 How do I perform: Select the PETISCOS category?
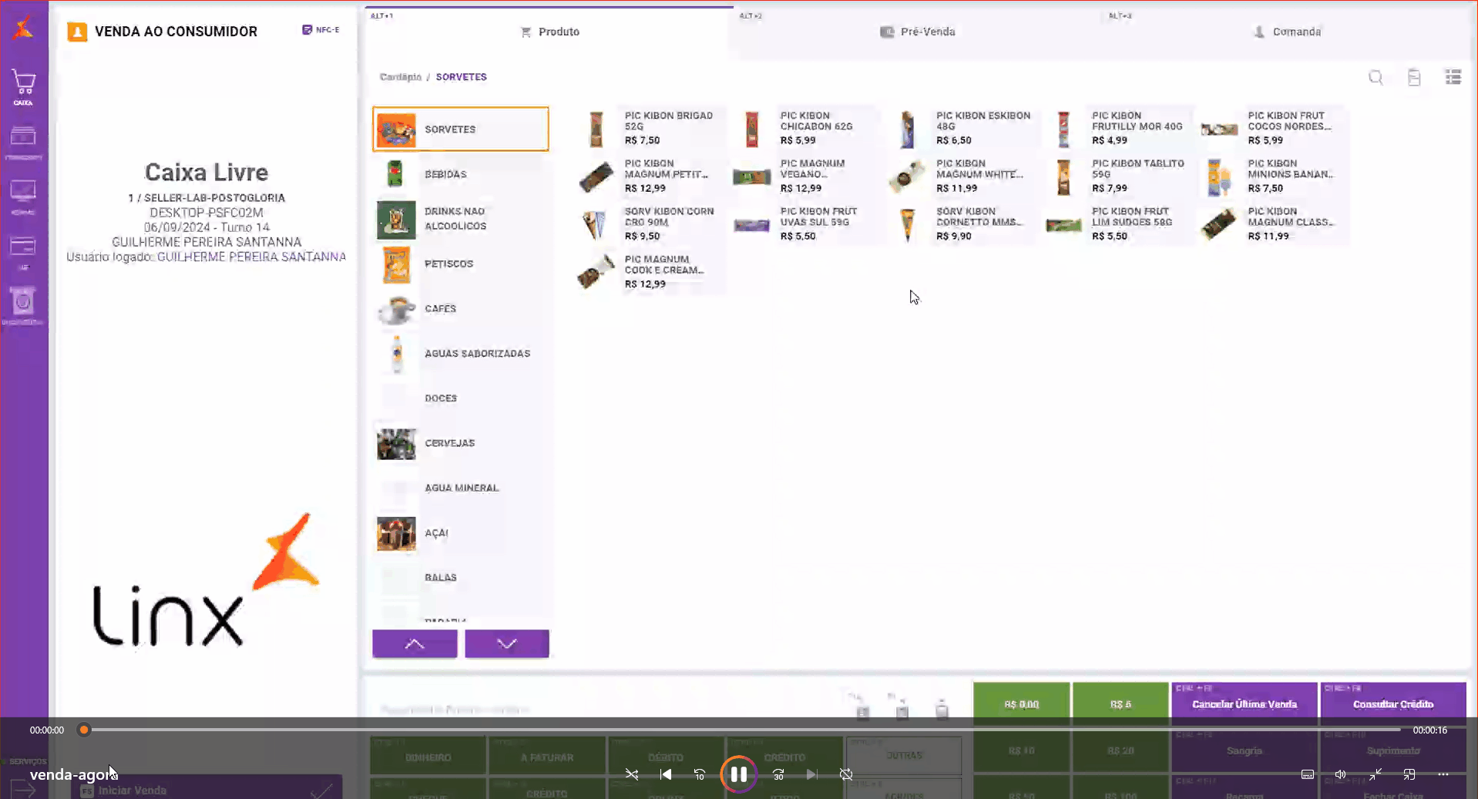pyautogui.click(x=461, y=264)
